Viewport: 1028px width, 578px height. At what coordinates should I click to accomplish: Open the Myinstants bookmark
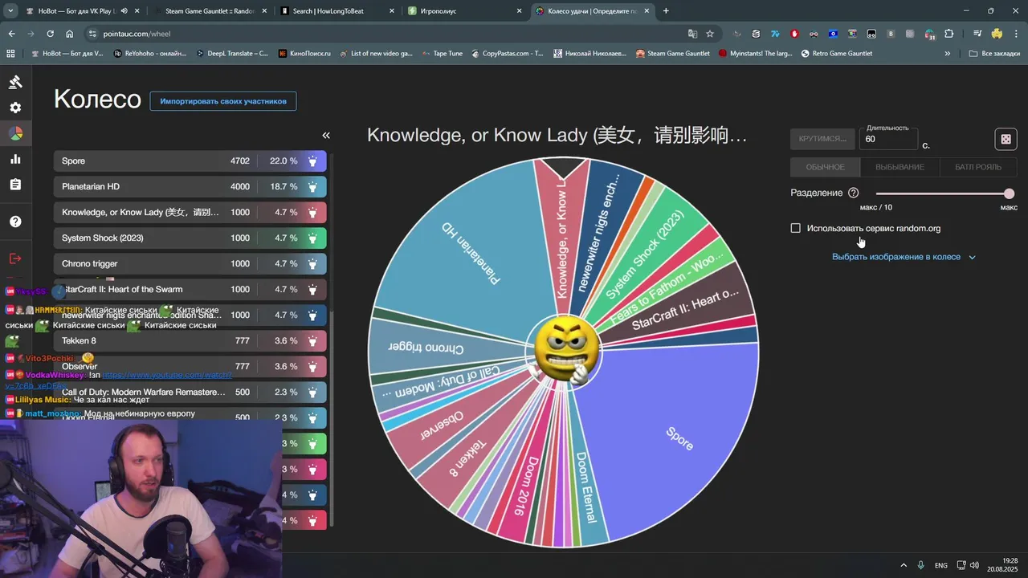click(x=755, y=54)
